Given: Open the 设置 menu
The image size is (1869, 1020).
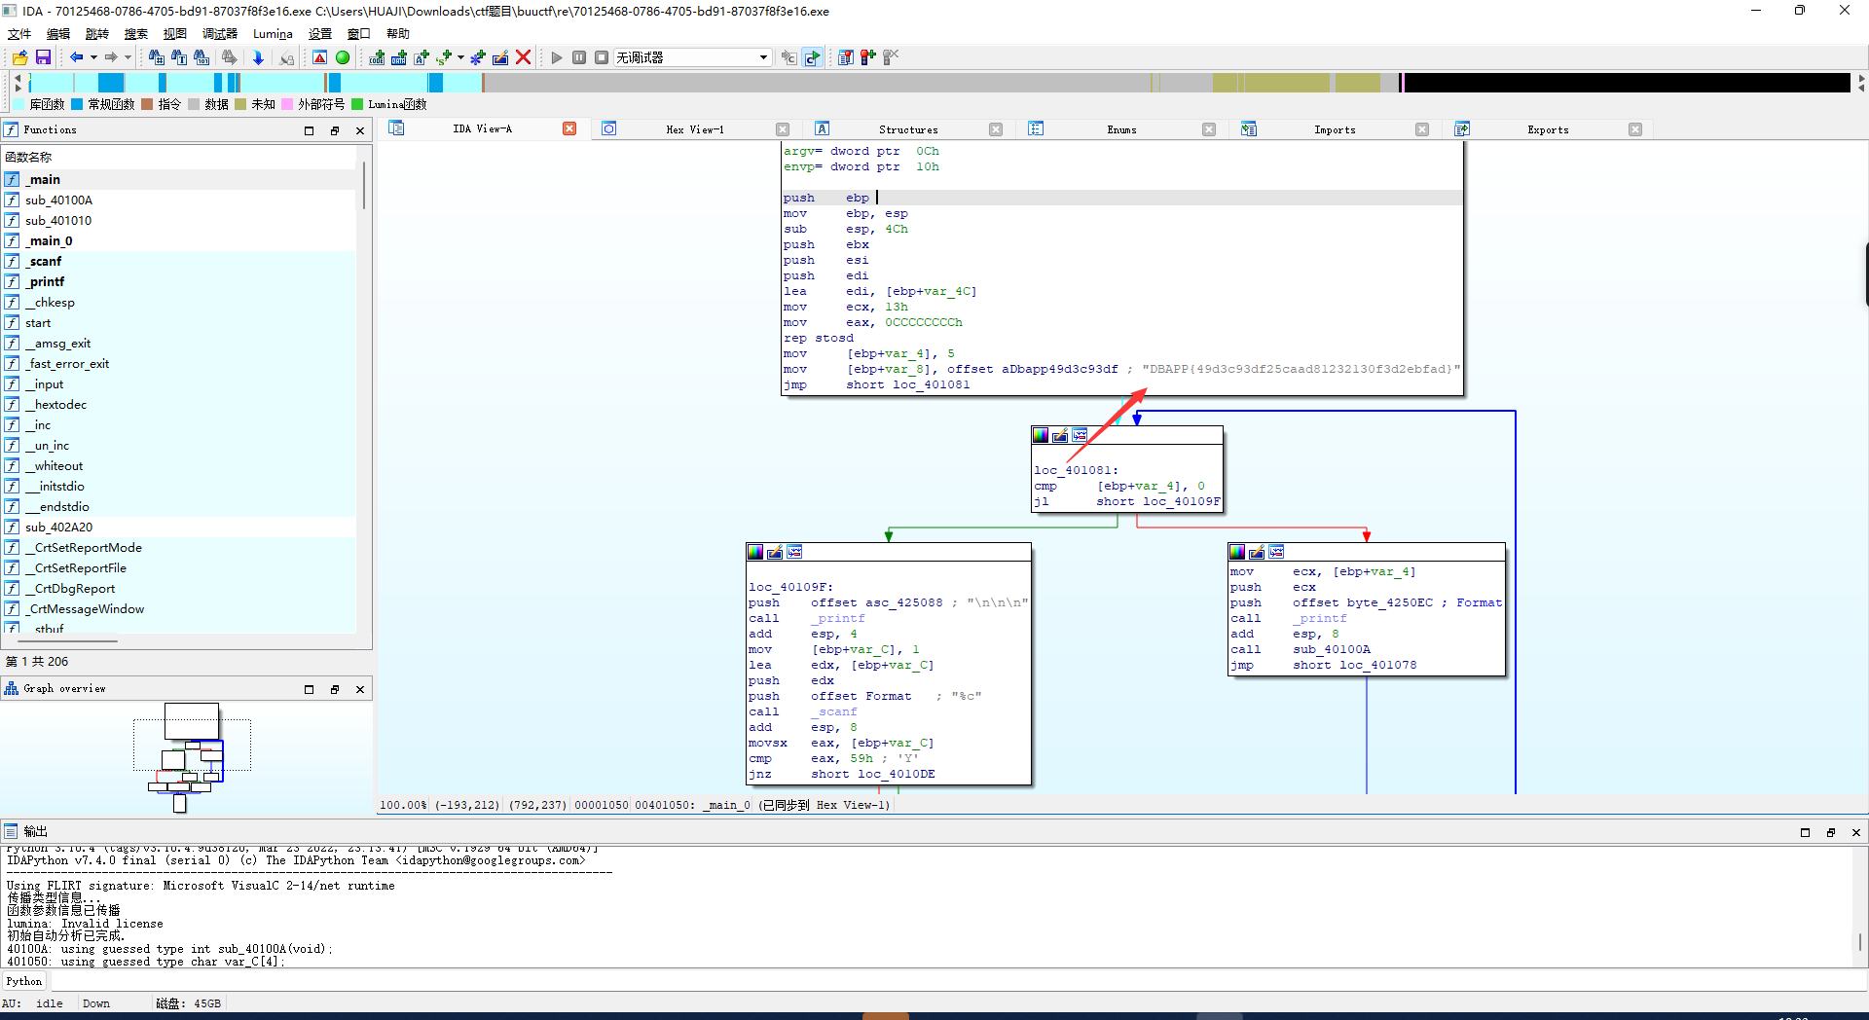Looking at the screenshot, I should coord(320,33).
